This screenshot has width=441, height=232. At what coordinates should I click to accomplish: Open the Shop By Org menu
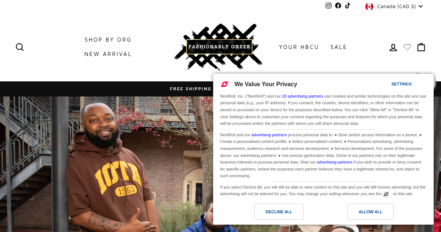pos(108,40)
